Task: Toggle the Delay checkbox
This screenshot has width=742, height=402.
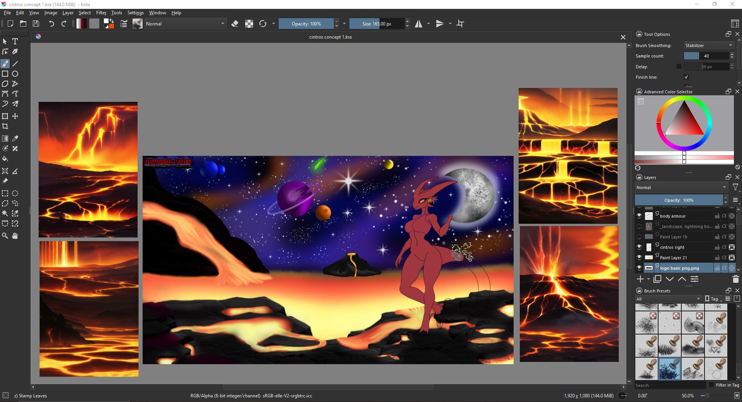Action: 679,66
